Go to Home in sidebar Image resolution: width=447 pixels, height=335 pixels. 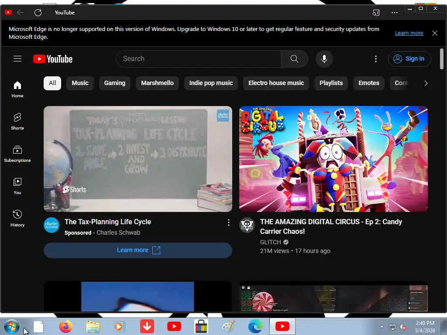(17, 89)
